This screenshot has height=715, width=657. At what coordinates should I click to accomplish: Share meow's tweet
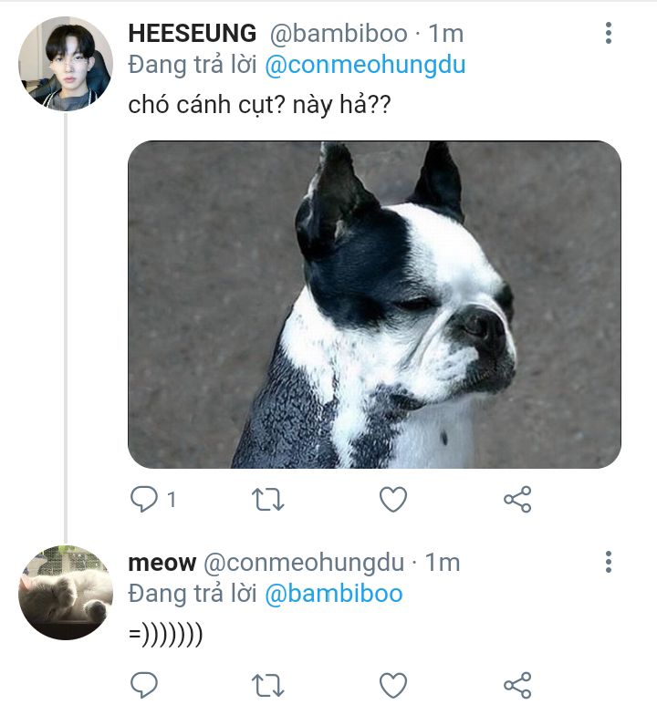[516, 684]
